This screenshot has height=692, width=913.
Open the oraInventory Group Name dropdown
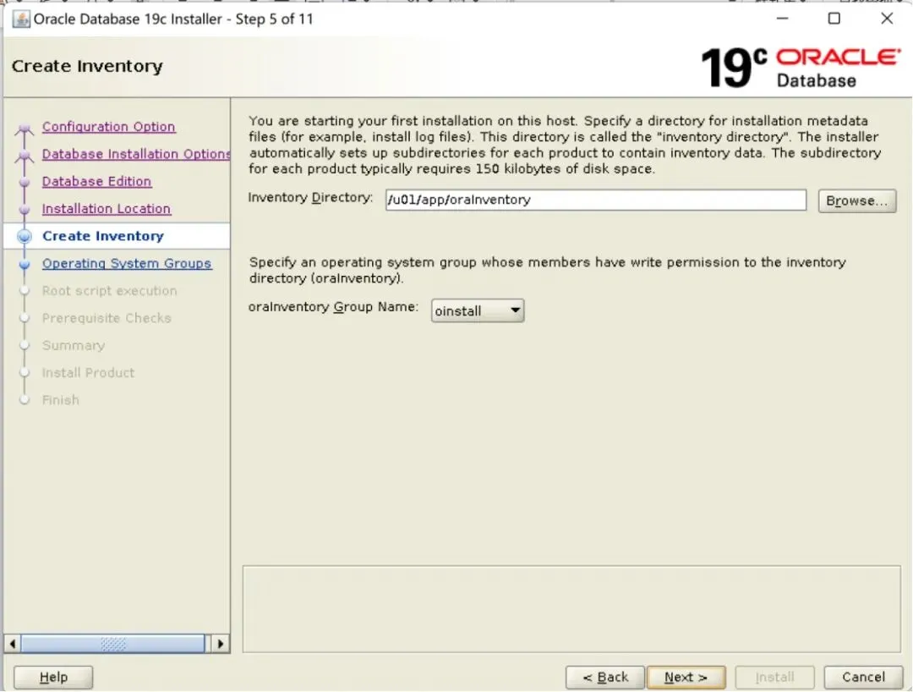click(x=478, y=310)
